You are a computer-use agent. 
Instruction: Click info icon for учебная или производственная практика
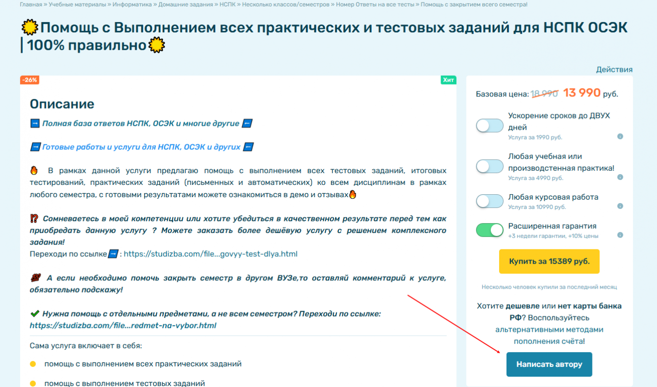(620, 177)
